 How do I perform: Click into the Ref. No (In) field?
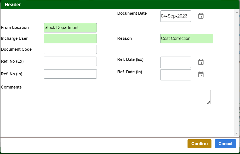pyautogui.click(x=70, y=74)
